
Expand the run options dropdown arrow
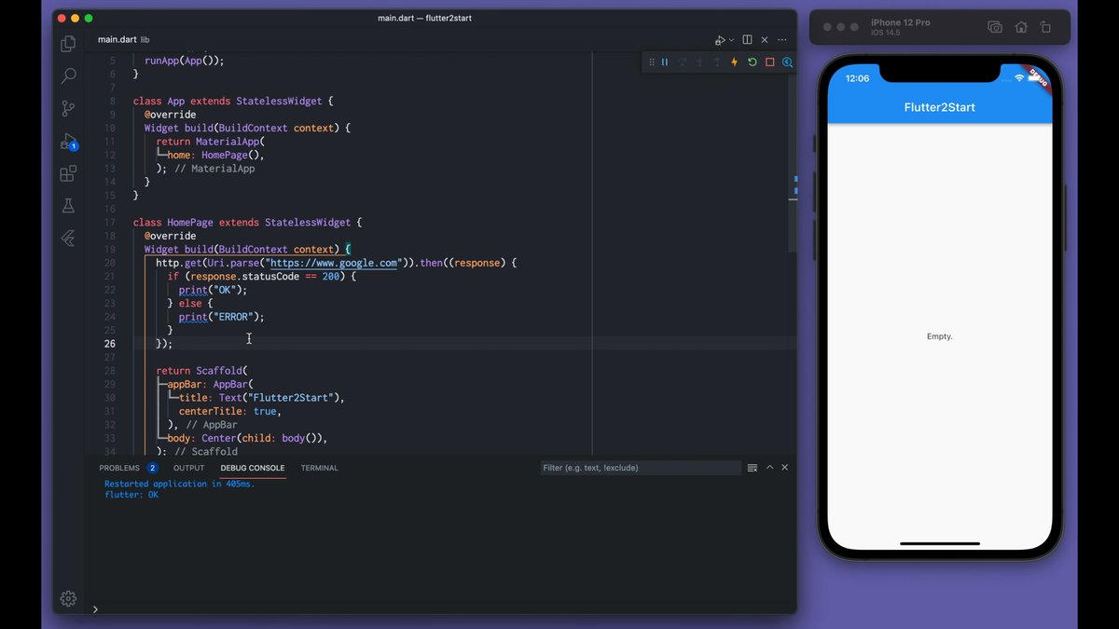point(731,40)
